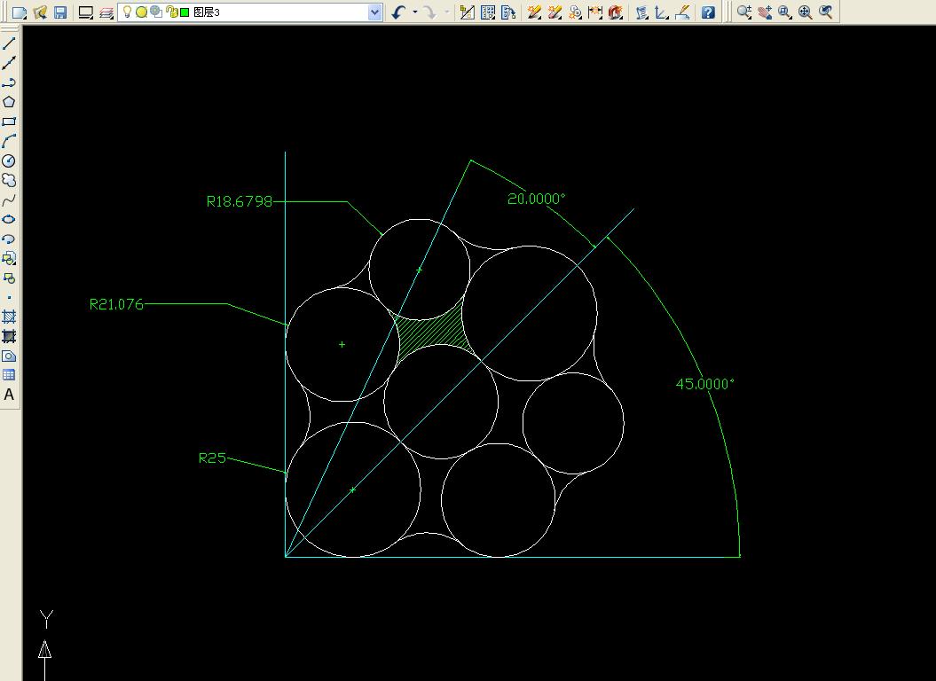Image resolution: width=936 pixels, height=681 pixels.
Task: Select the Polyline tool
Action: [9, 83]
